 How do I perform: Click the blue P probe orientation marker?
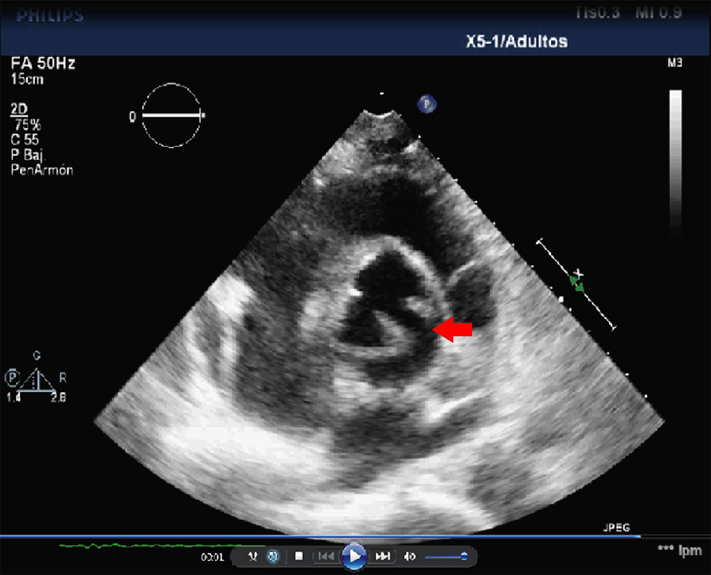tap(427, 104)
